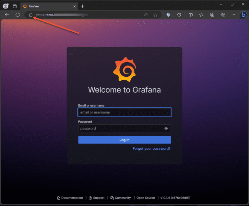Open the Collections icon
This screenshot has height=206, width=249.
point(212,15)
